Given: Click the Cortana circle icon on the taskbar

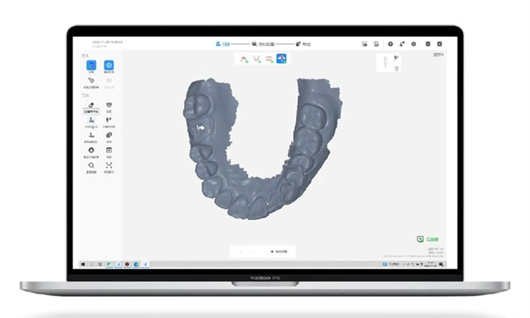Looking at the screenshot, I should pyautogui.click(x=100, y=264).
